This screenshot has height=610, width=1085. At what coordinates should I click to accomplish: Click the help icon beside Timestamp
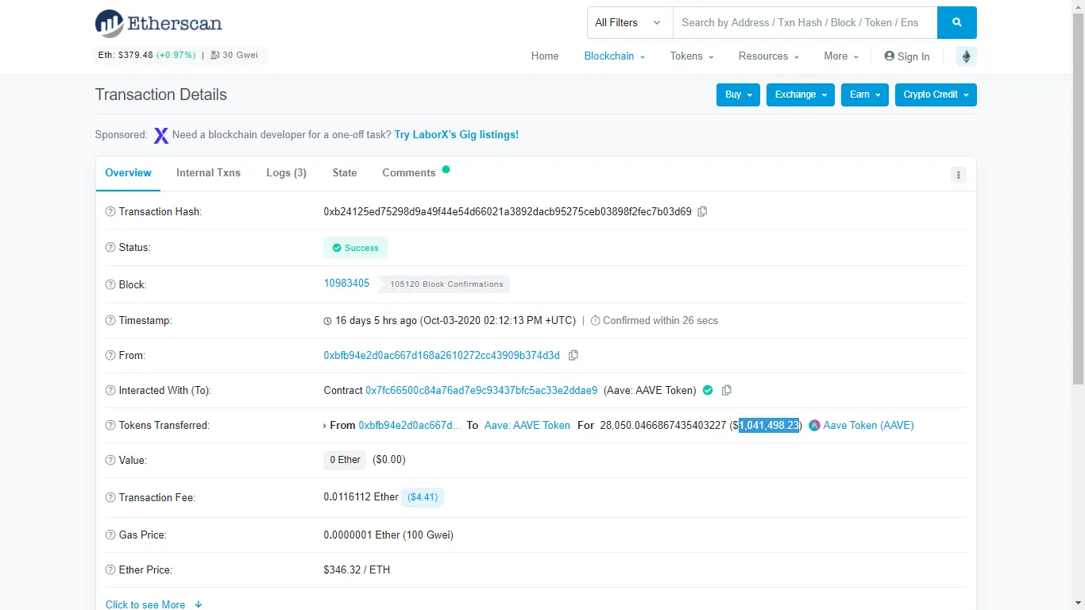pos(110,321)
